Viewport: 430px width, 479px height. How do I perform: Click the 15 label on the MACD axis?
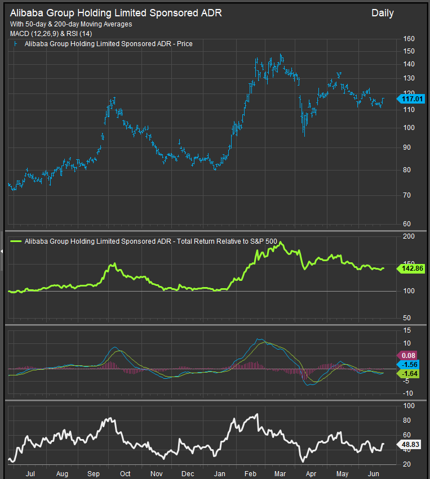(407, 330)
